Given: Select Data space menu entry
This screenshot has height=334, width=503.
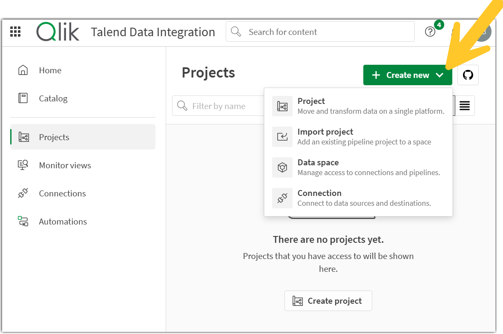Looking at the screenshot, I should tap(358, 167).
